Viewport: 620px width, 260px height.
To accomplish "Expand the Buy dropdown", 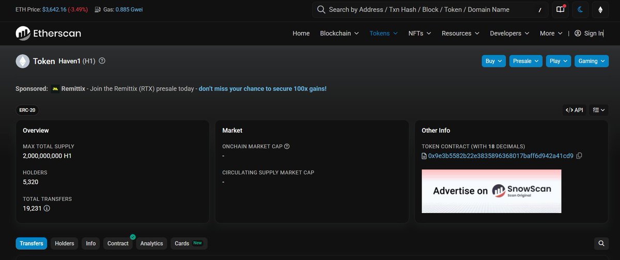I will point(493,61).
